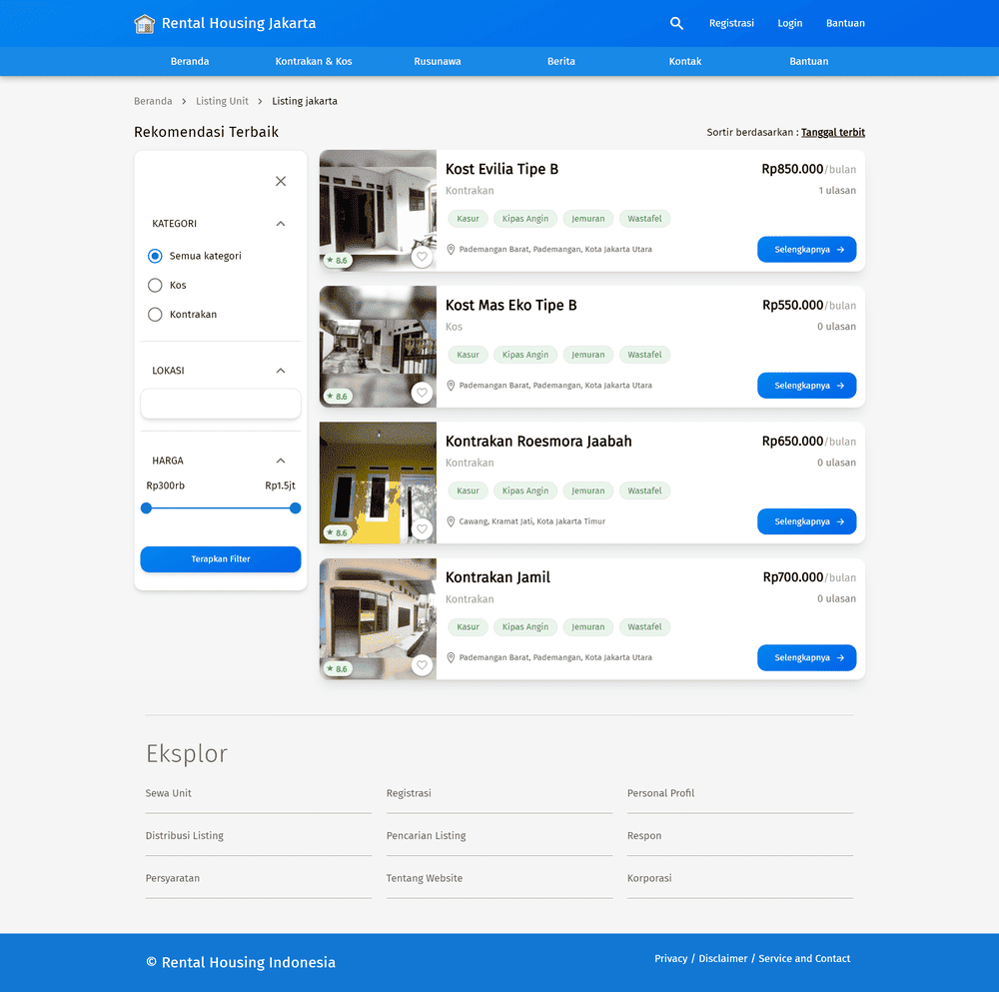
Task: Toggle the HARGA section chevron
Action: point(281,461)
